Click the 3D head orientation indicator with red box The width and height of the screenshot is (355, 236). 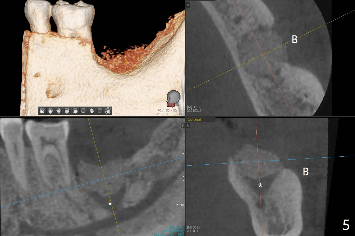(173, 99)
